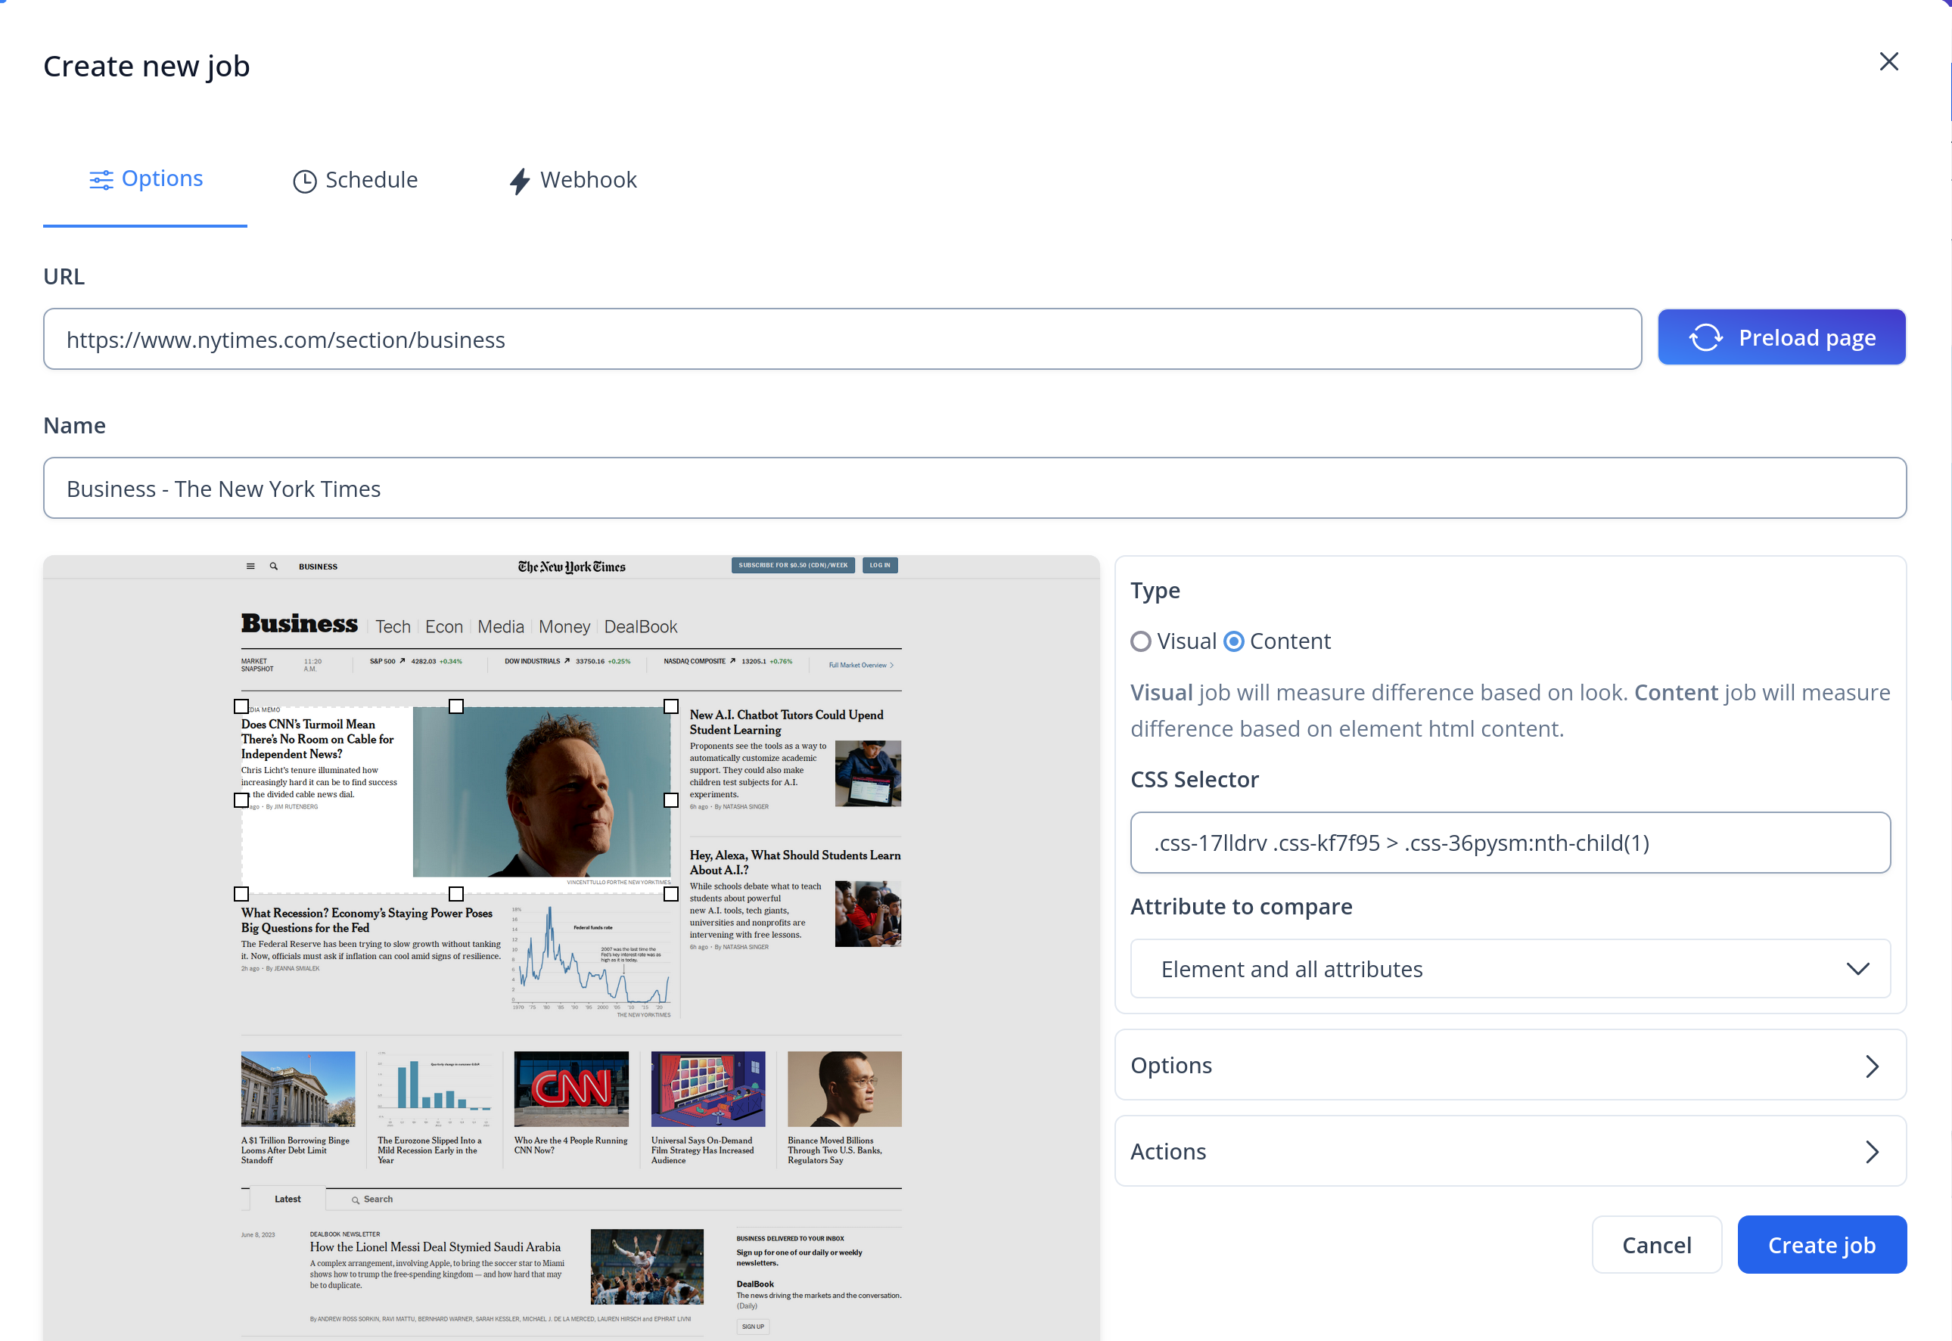The image size is (1952, 1341).
Task: Open Attribute to compare dropdown
Action: (1510, 969)
